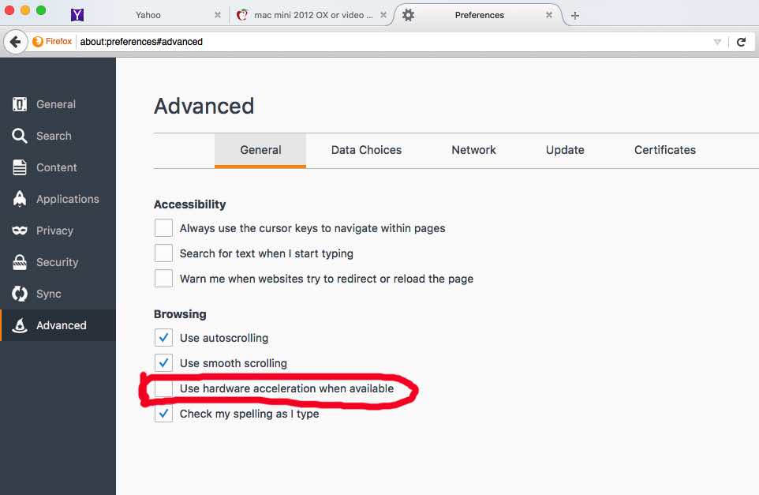Click the reload page icon

pos(741,42)
